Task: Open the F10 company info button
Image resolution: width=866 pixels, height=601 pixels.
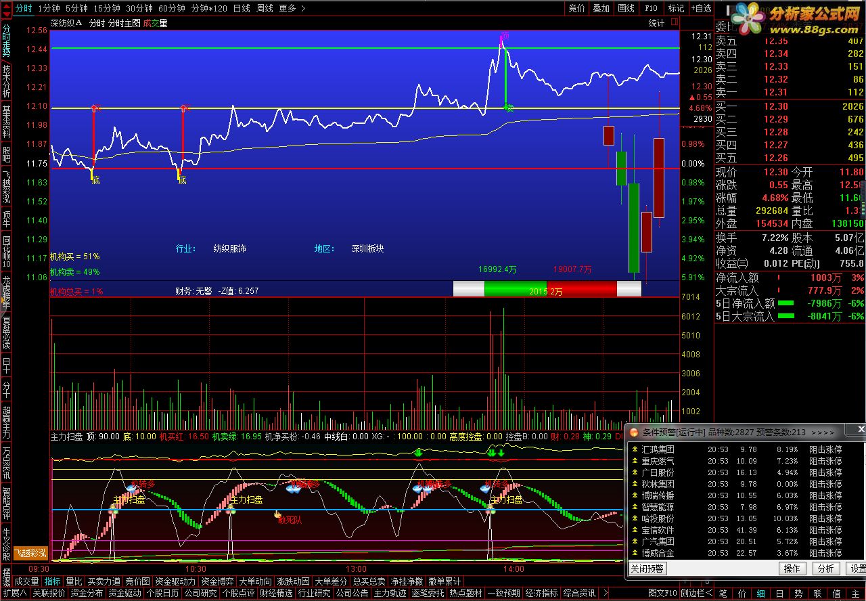Action: (651, 8)
